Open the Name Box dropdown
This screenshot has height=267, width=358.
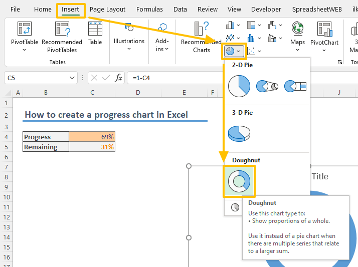pyautogui.click(x=72, y=78)
